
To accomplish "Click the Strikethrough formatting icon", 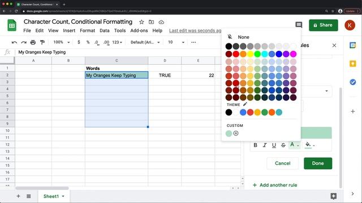I will [x=283, y=145].
